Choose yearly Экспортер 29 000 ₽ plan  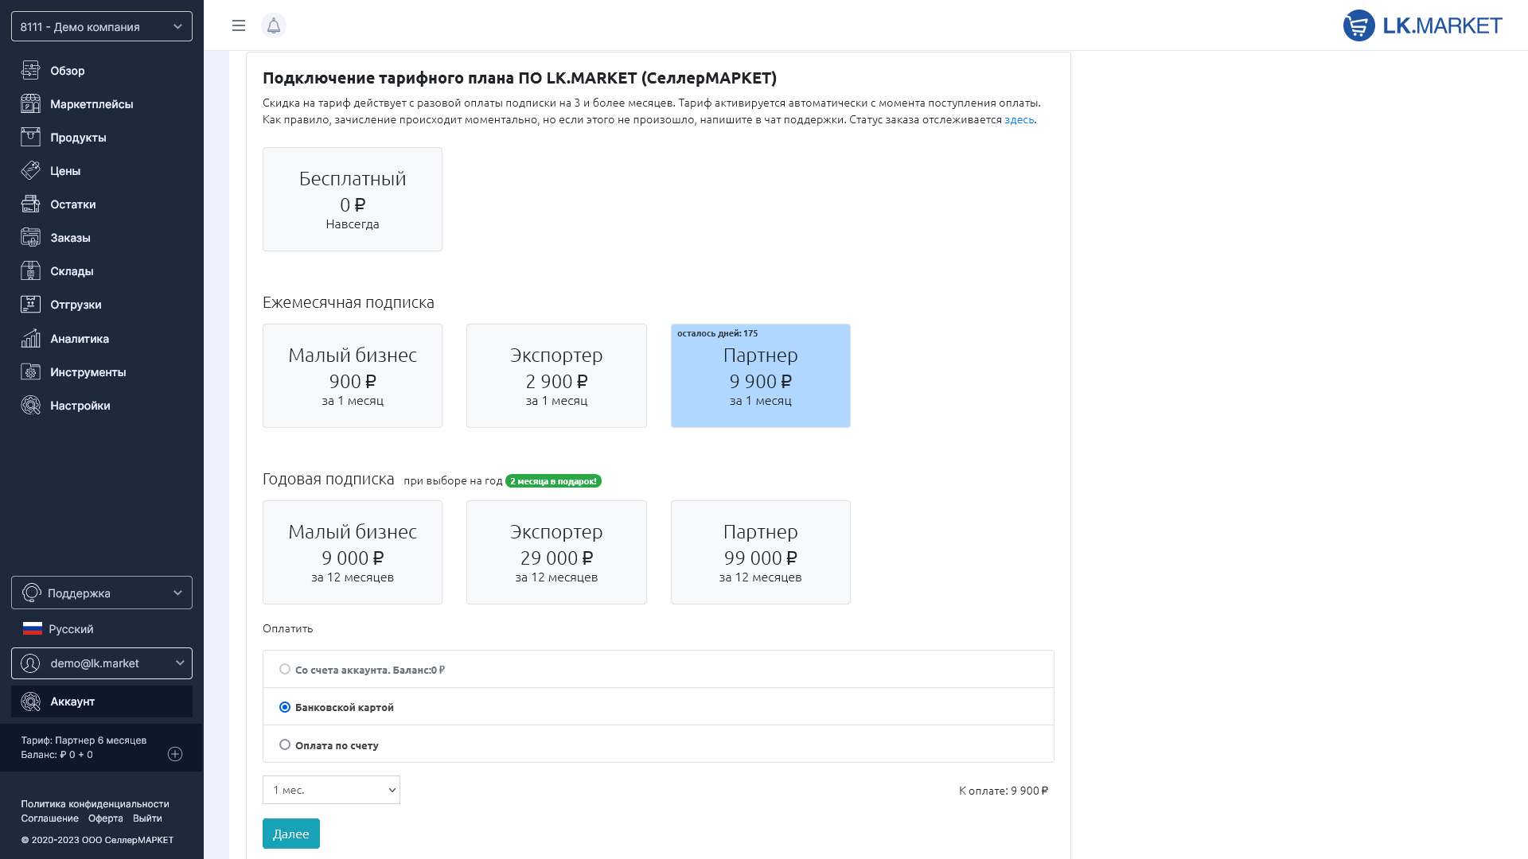click(x=556, y=552)
